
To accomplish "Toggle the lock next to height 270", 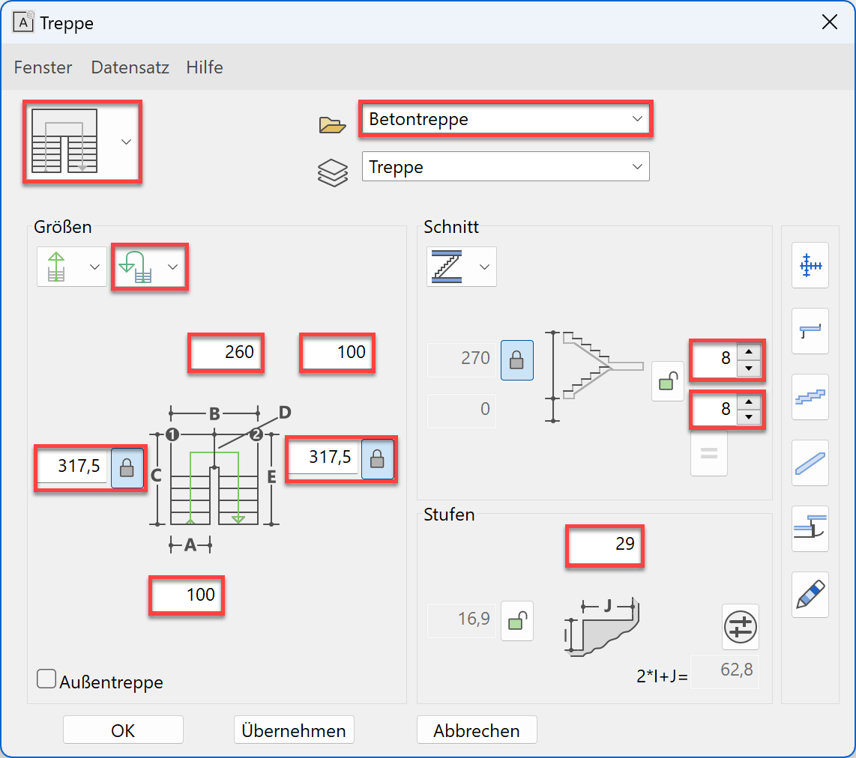I will [x=516, y=360].
